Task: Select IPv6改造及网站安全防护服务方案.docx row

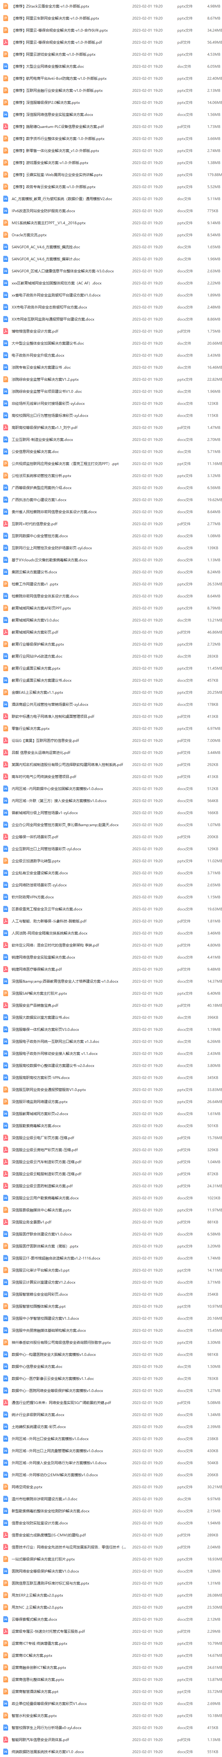Action: tap(111, 211)
